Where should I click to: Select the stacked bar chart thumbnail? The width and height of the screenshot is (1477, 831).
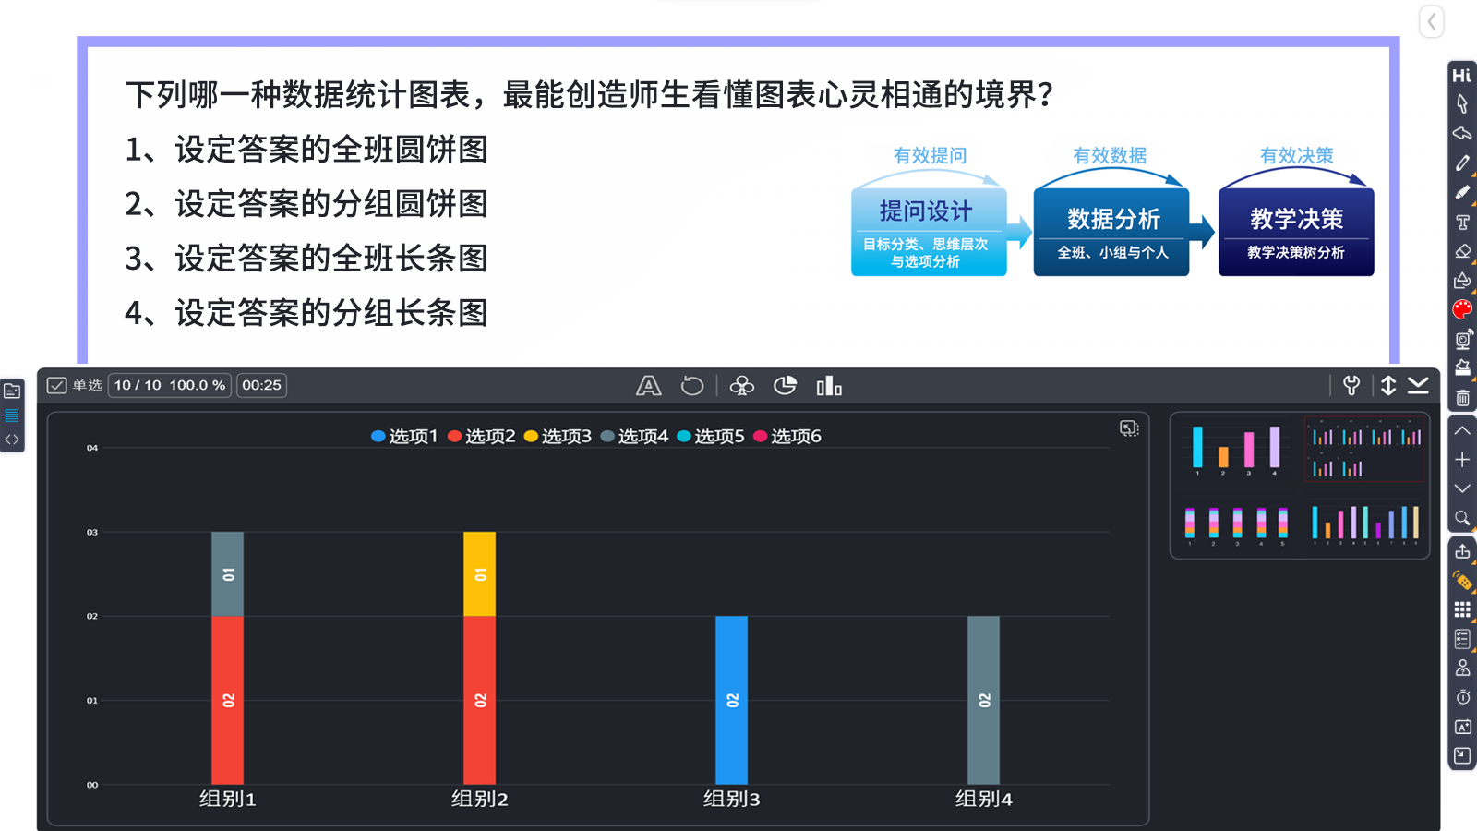point(1235,523)
